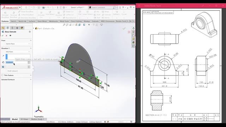Click the reverse direction arrow icon
The height and width of the screenshot is (127, 226).
pos(3,56)
